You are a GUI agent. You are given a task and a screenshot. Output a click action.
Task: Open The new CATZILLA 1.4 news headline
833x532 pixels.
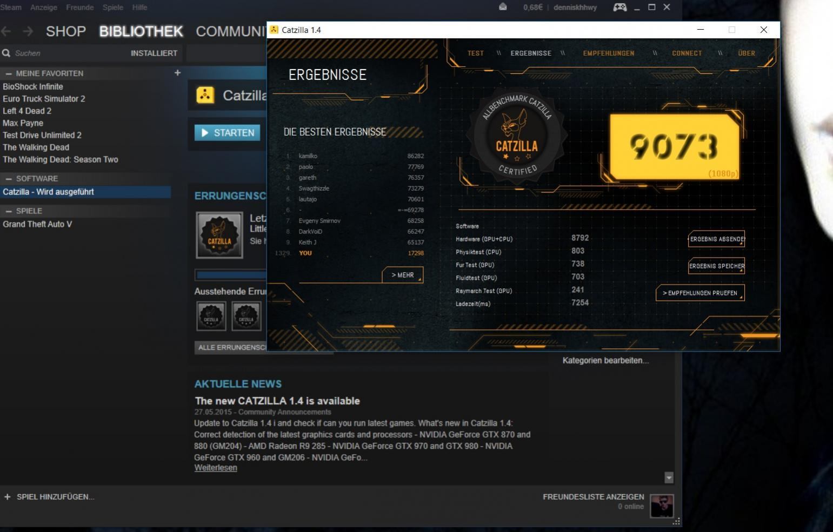tap(277, 401)
